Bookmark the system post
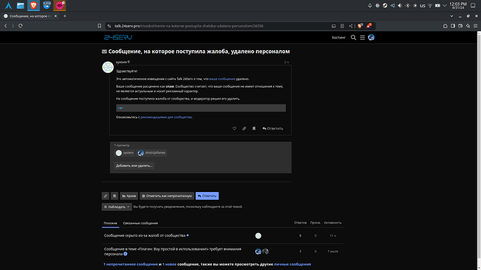 pyautogui.click(x=254, y=129)
